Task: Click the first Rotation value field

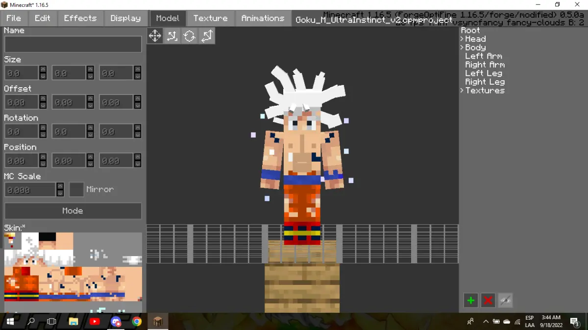Action: (x=22, y=131)
